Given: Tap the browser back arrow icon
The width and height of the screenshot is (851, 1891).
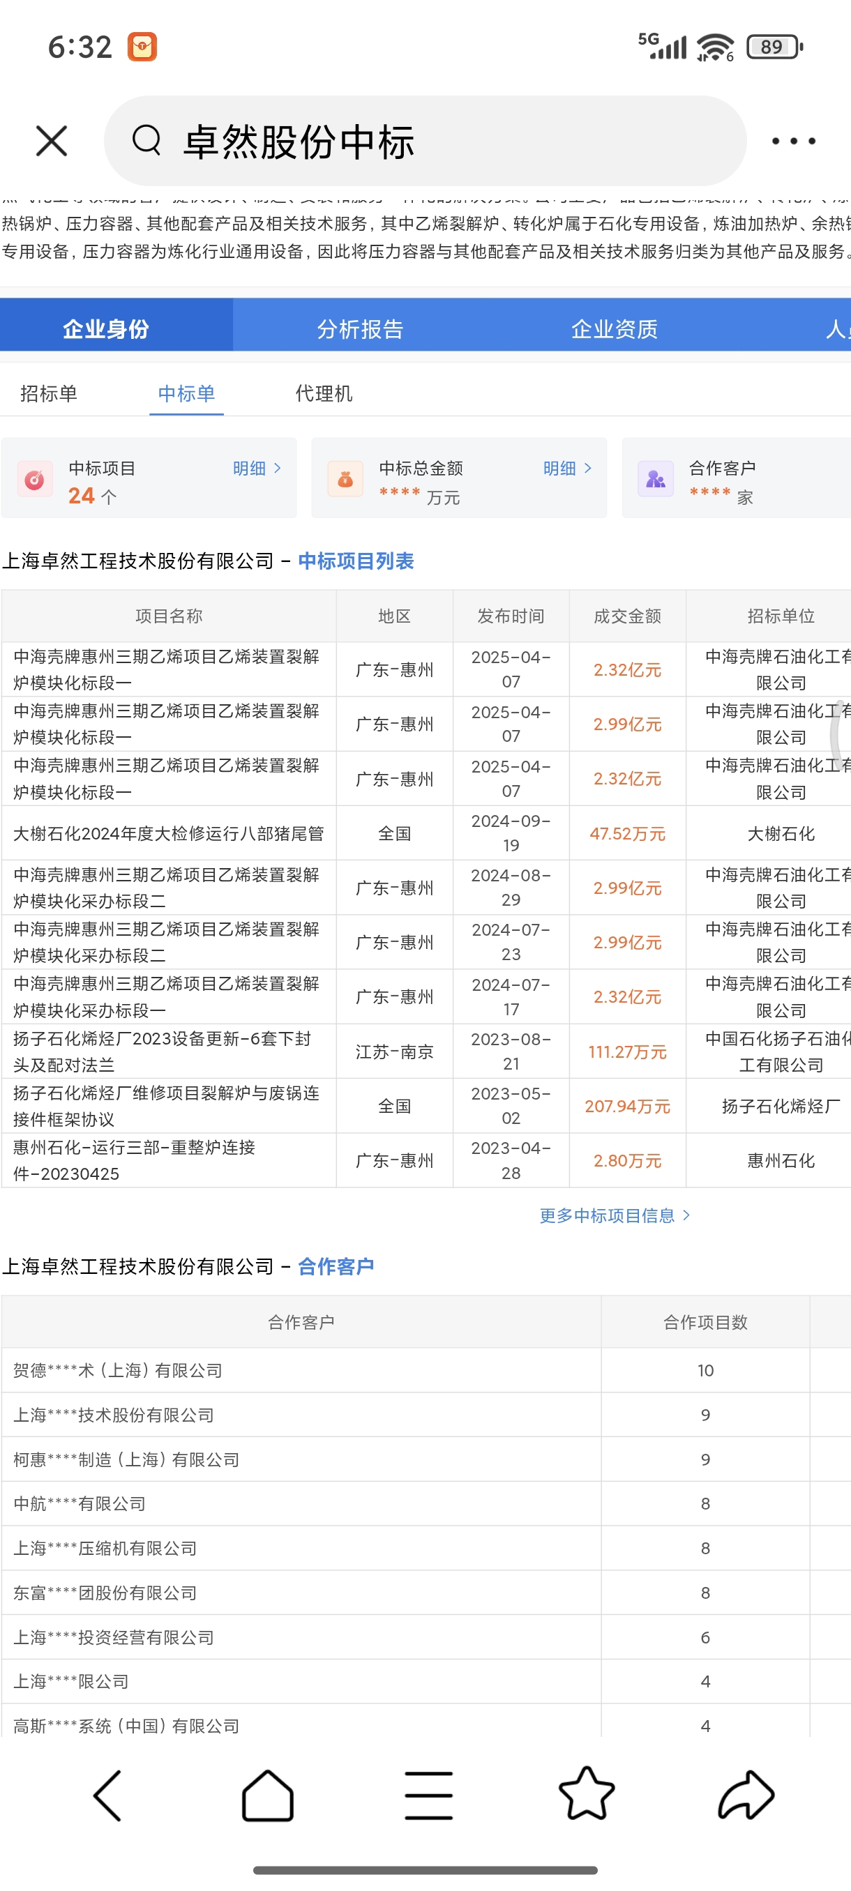Looking at the screenshot, I should [x=108, y=1795].
